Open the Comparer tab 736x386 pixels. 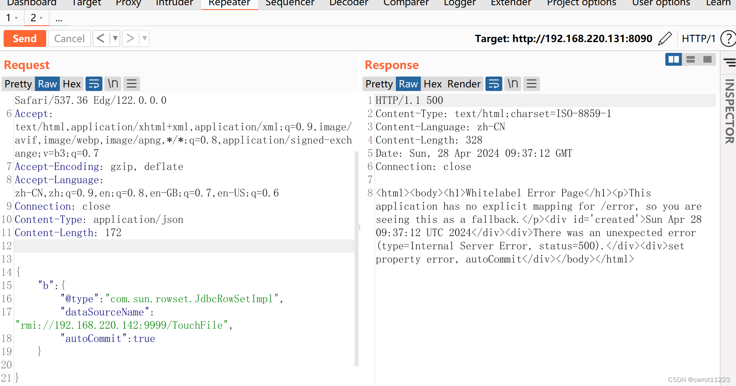pos(406,3)
